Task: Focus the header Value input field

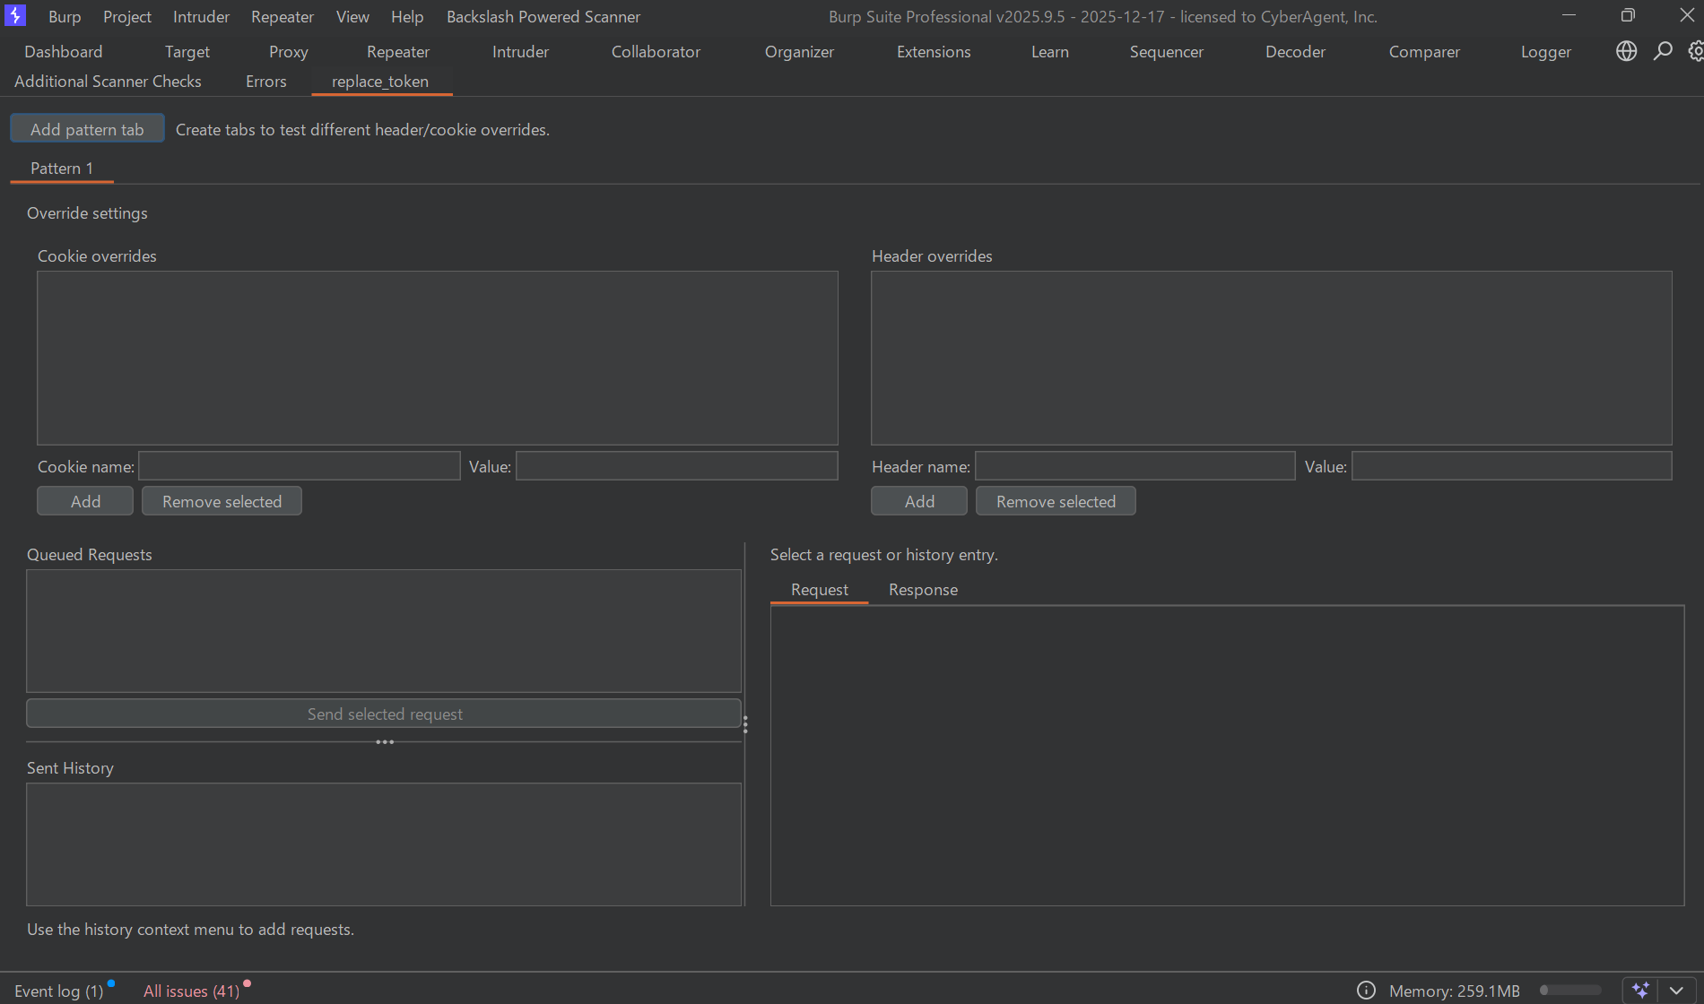Action: 1512,466
